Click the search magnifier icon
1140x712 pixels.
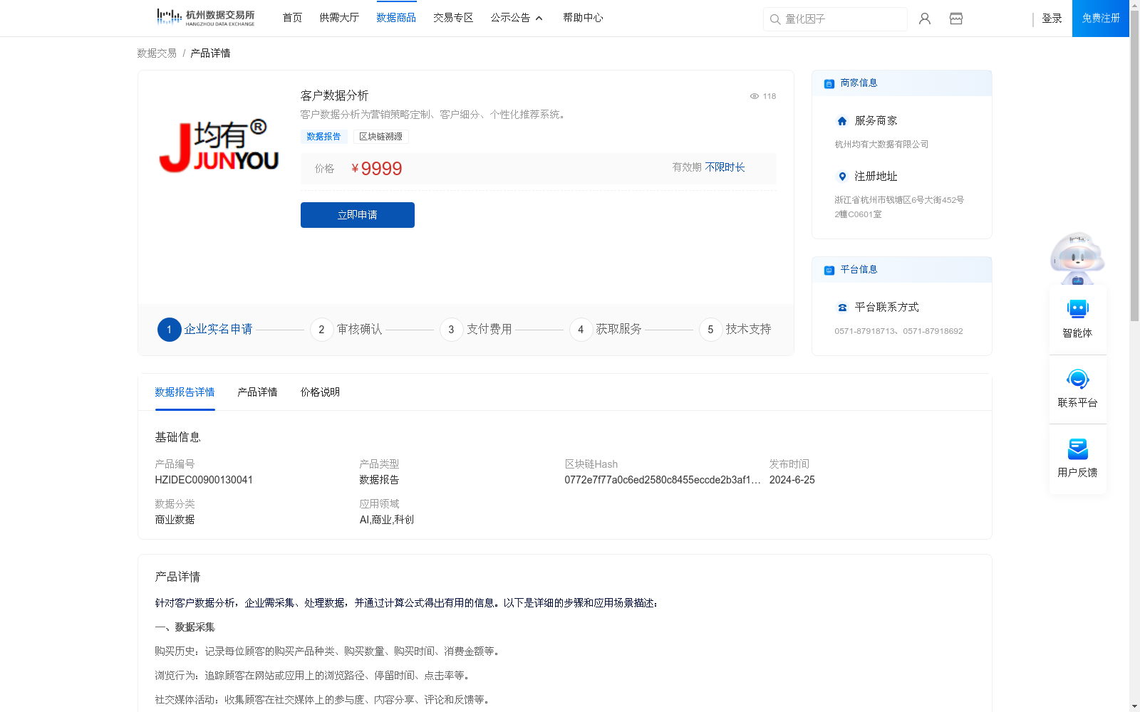coord(775,19)
